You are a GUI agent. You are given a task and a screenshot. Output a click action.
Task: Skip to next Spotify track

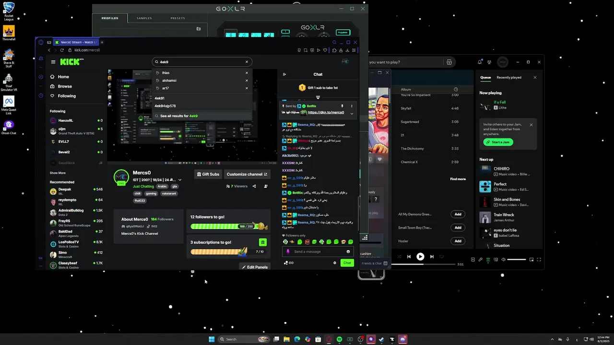pos(432,256)
